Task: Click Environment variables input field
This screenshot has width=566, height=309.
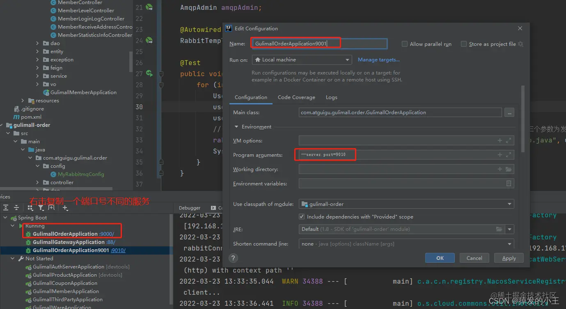Action: (x=406, y=184)
